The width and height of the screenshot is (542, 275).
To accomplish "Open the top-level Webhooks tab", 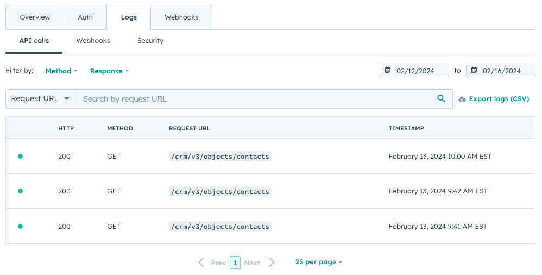I will (181, 17).
